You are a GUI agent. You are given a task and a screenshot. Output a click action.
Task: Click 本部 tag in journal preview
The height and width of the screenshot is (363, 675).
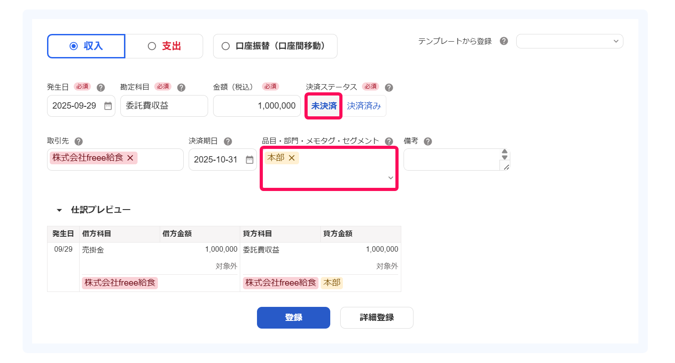point(332,283)
